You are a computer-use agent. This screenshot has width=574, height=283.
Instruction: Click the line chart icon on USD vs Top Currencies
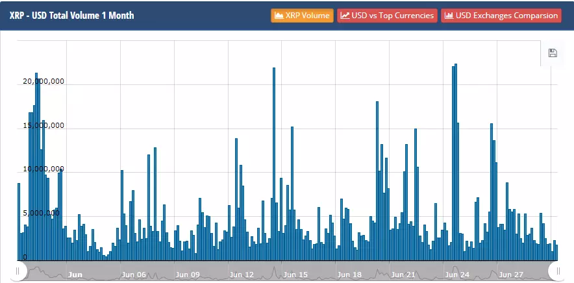click(x=345, y=16)
